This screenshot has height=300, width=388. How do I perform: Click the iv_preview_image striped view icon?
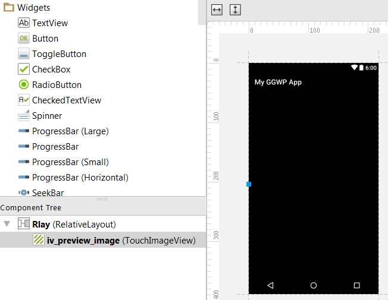click(x=39, y=239)
